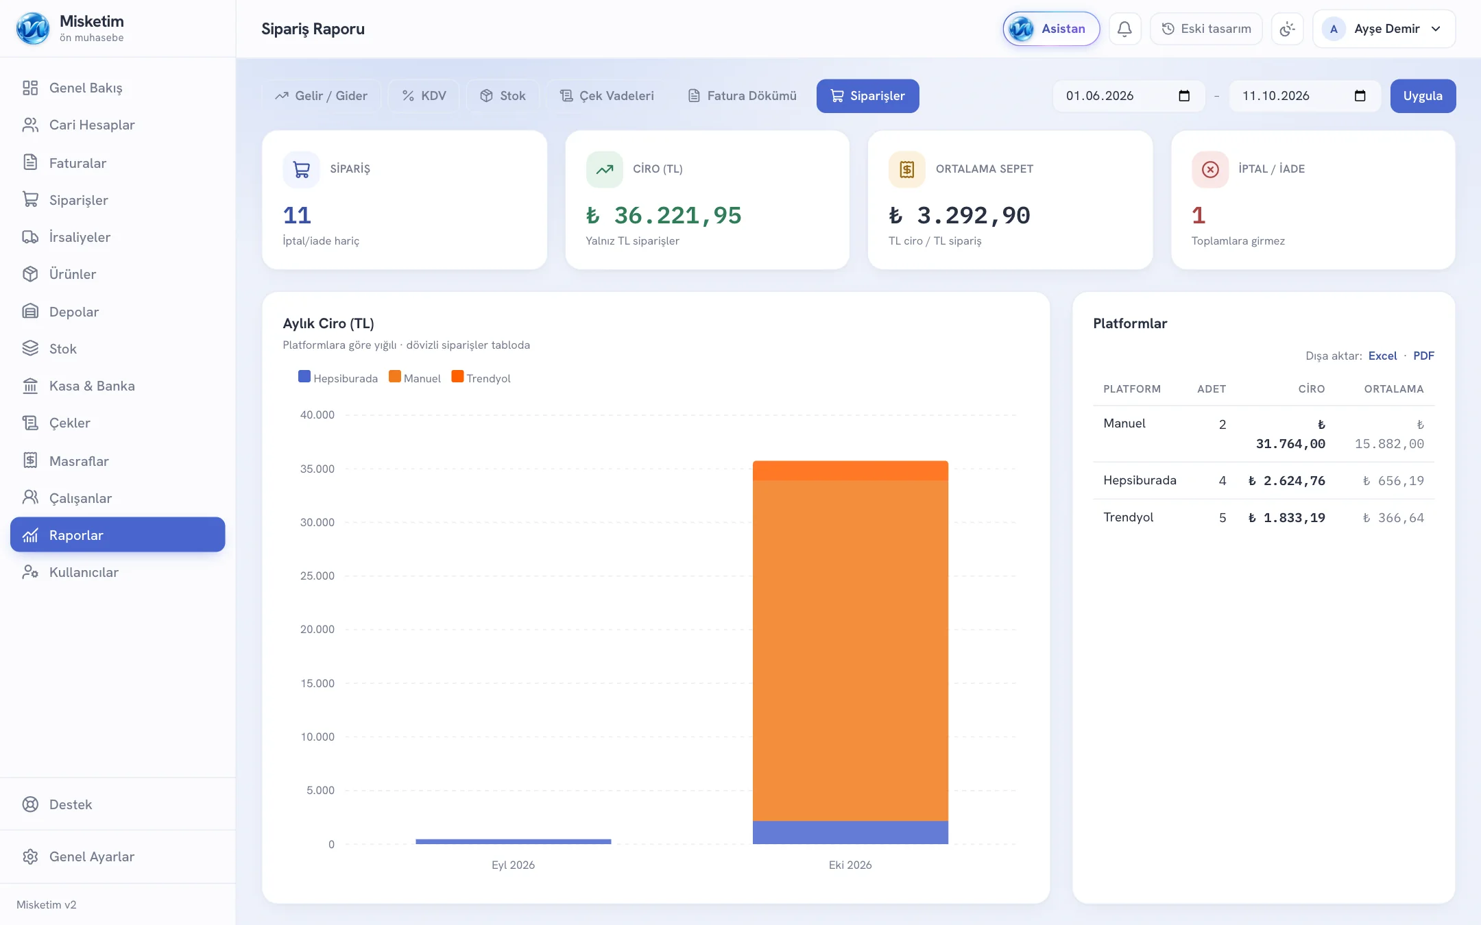
Task: Open Kasa & Banka section
Action: click(117, 386)
